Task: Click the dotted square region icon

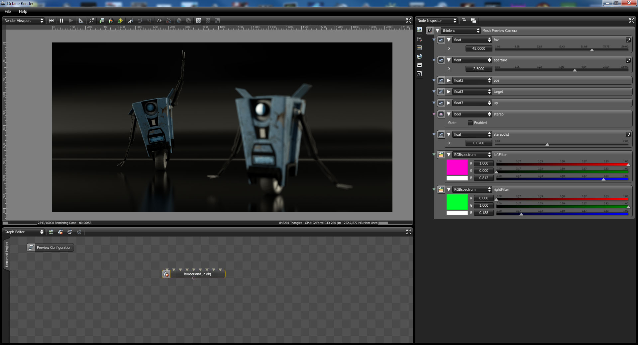Action: click(x=199, y=21)
